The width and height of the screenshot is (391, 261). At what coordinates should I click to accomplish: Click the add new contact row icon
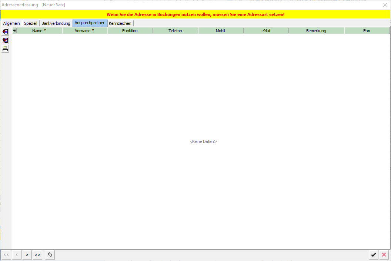[x=5, y=32]
